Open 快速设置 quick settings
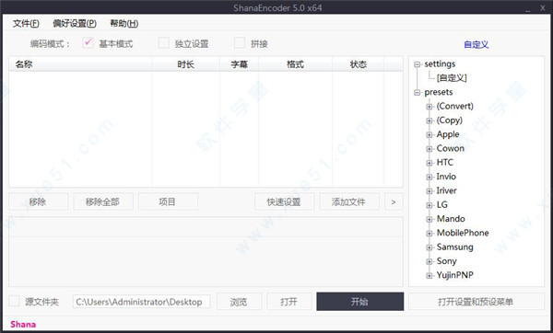 (284, 201)
